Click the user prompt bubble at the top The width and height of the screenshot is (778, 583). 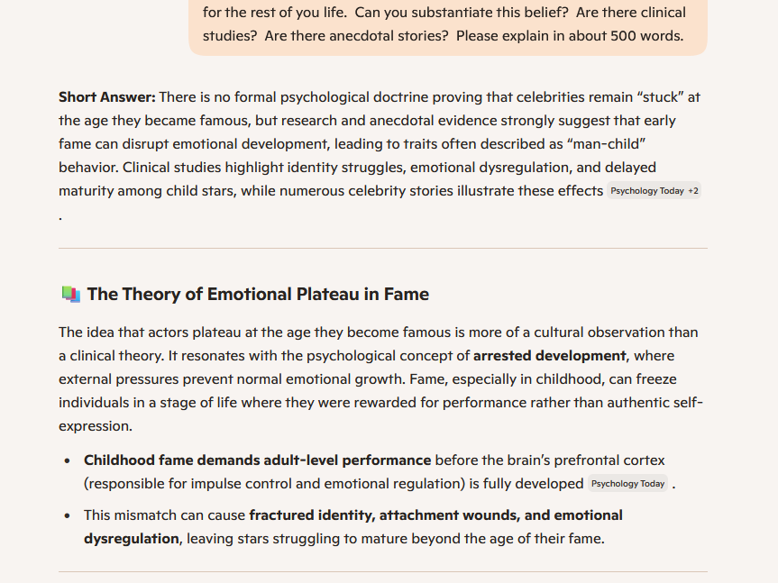(x=448, y=24)
